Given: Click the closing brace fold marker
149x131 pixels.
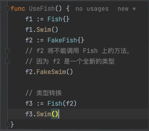Looking at the screenshot, I should coord(7,124).
